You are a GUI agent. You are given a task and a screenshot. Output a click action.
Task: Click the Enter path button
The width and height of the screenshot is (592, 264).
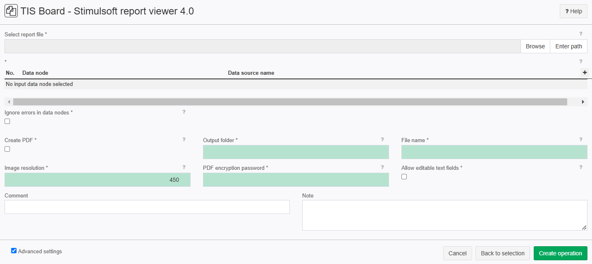pos(568,46)
